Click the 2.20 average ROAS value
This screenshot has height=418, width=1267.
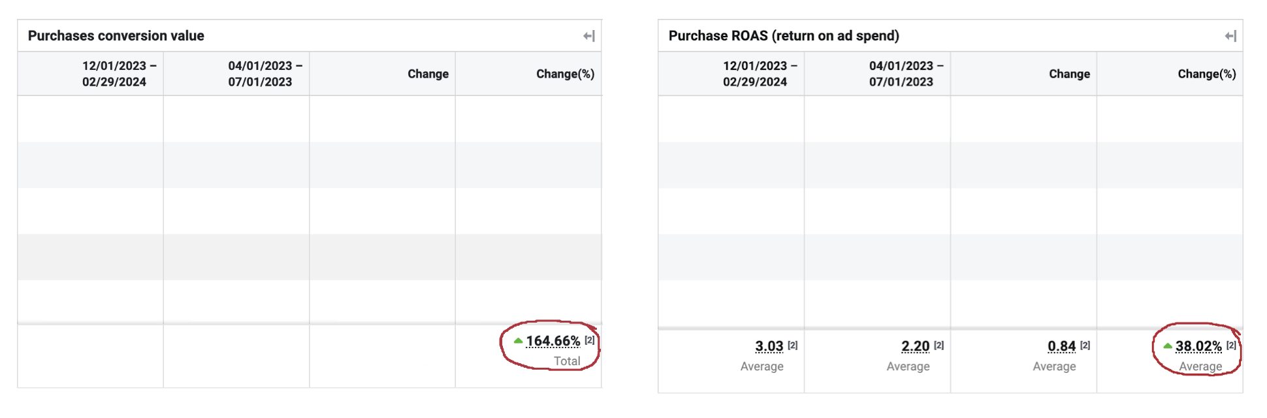point(915,346)
